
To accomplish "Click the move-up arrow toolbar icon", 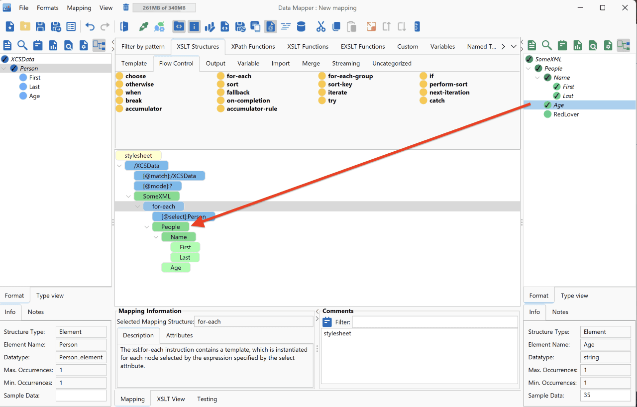I will click(x=387, y=26).
